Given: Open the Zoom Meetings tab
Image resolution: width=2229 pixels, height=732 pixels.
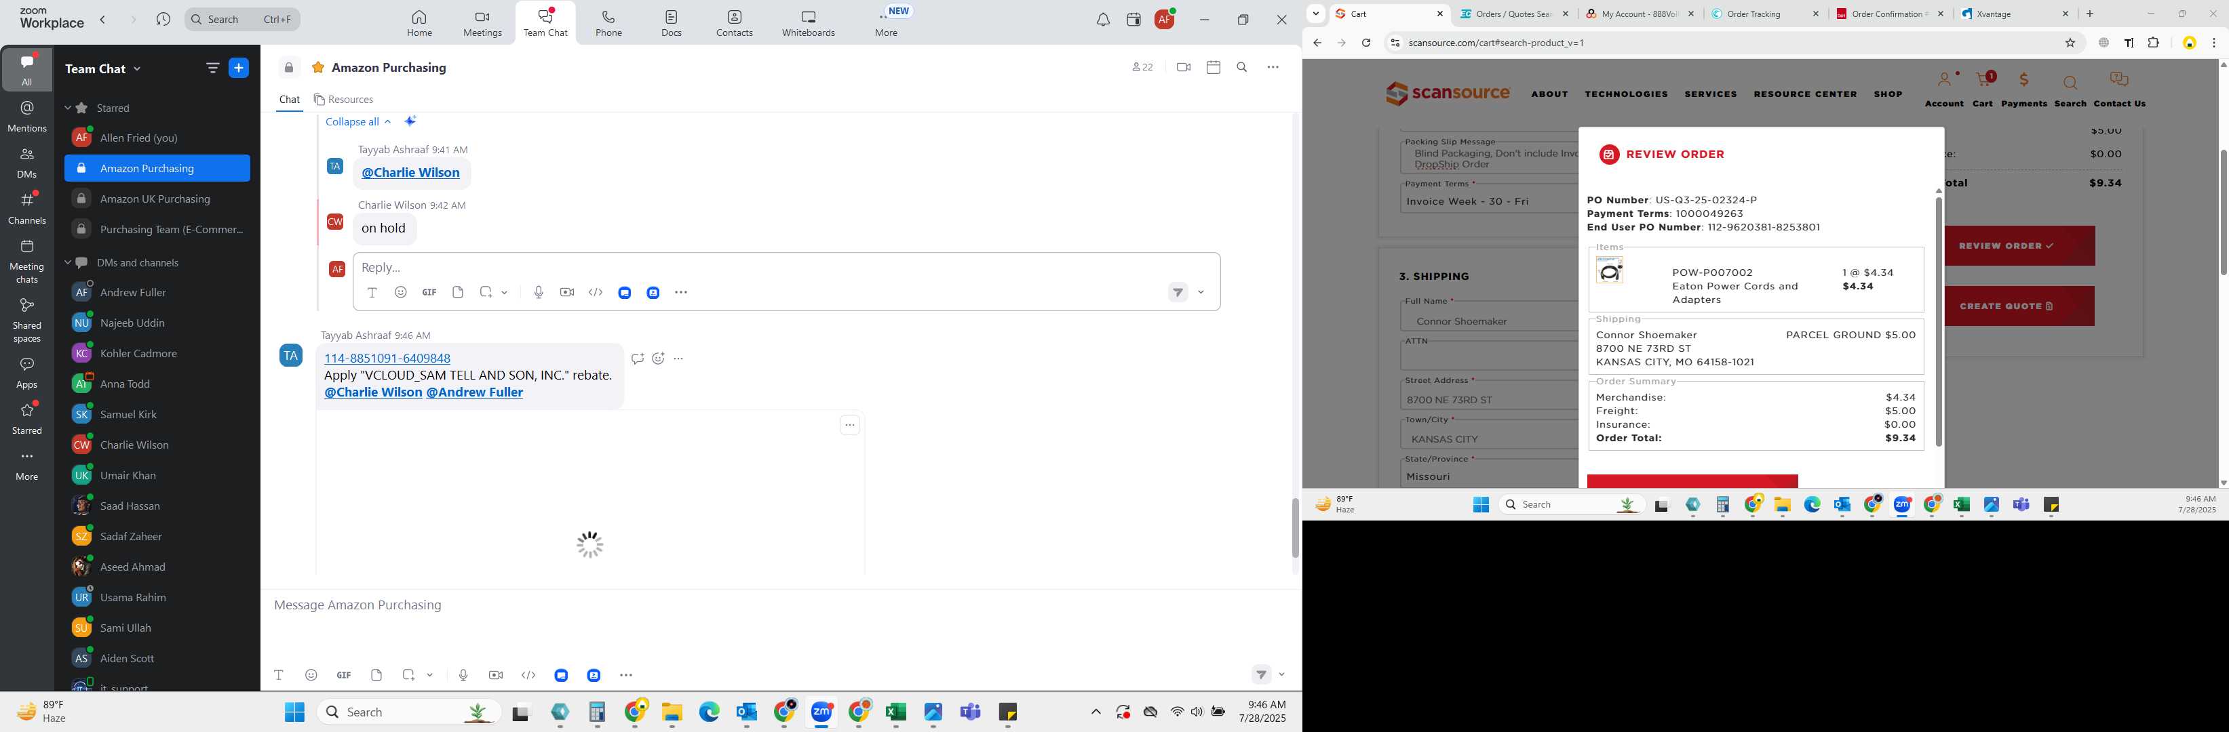Looking at the screenshot, I should point(482,23).
